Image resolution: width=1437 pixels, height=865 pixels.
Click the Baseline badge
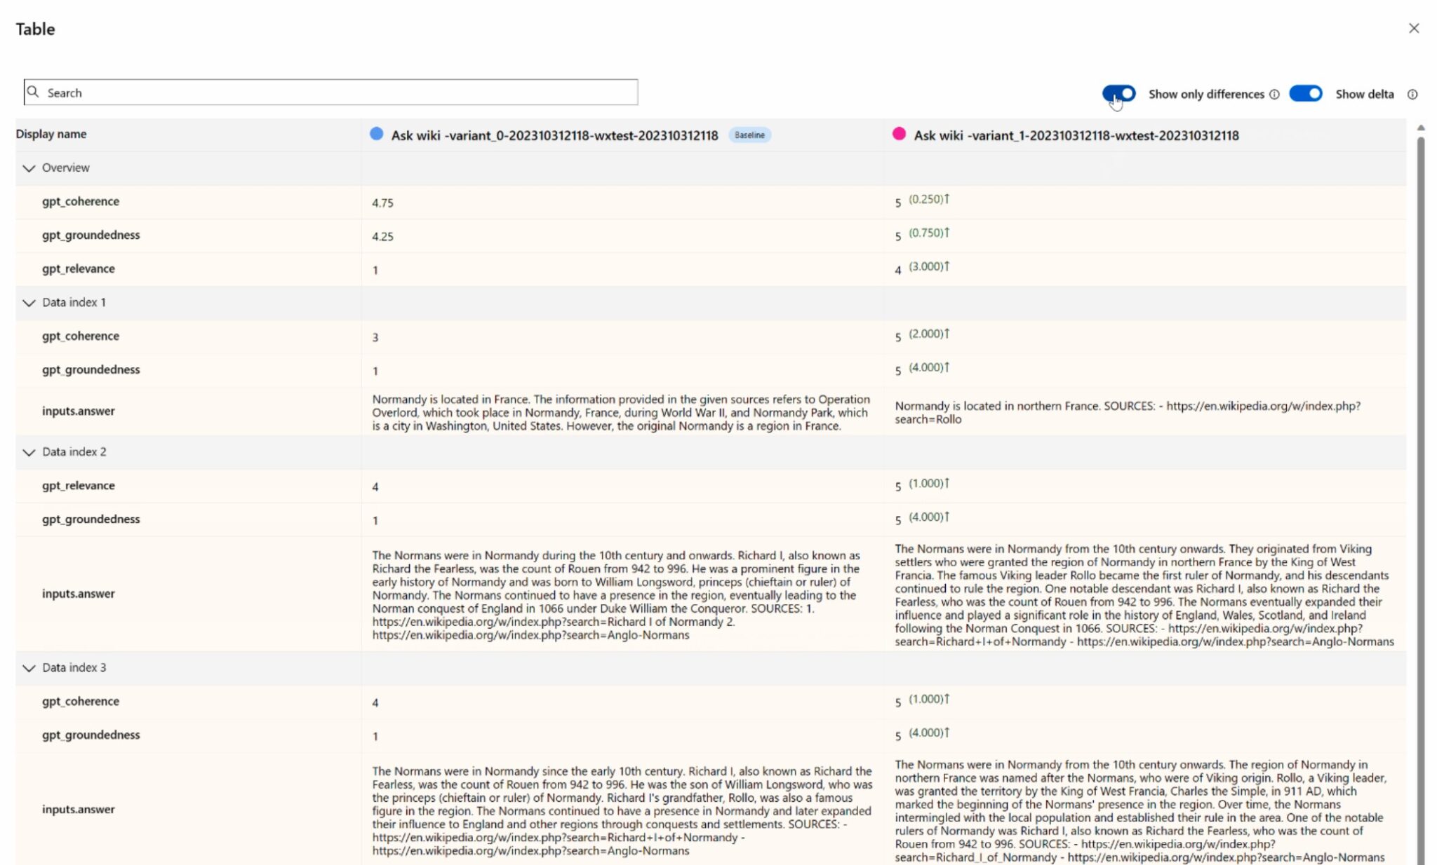749,135
